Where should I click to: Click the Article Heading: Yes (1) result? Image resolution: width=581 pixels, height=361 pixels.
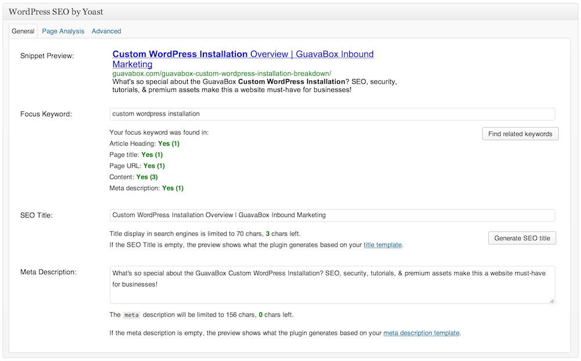tap(144, 144)
